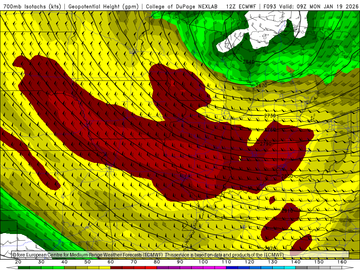Viewport: 360px width, 270px height.
Task: Click the 20 knot colorbar label
Action: 18,262
